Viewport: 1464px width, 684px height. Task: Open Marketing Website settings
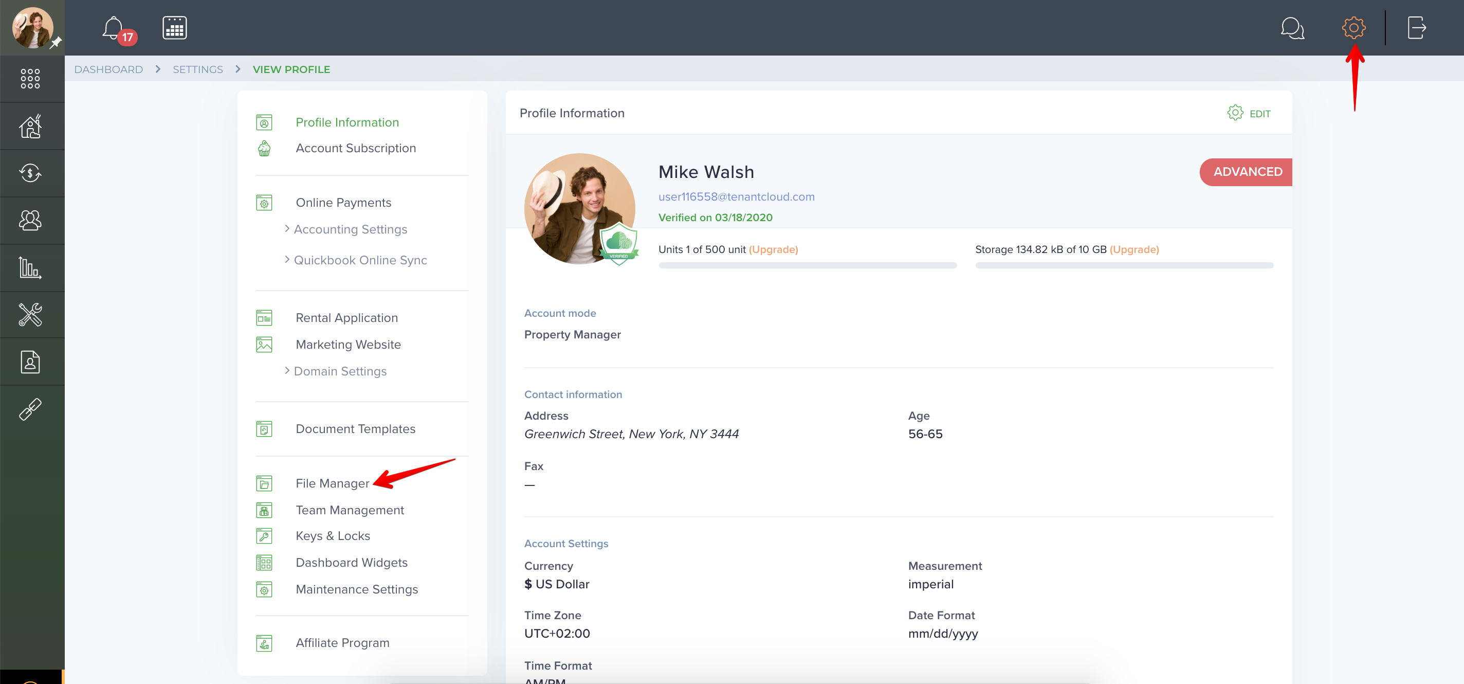pyautogui.click(x=348, y=345)
